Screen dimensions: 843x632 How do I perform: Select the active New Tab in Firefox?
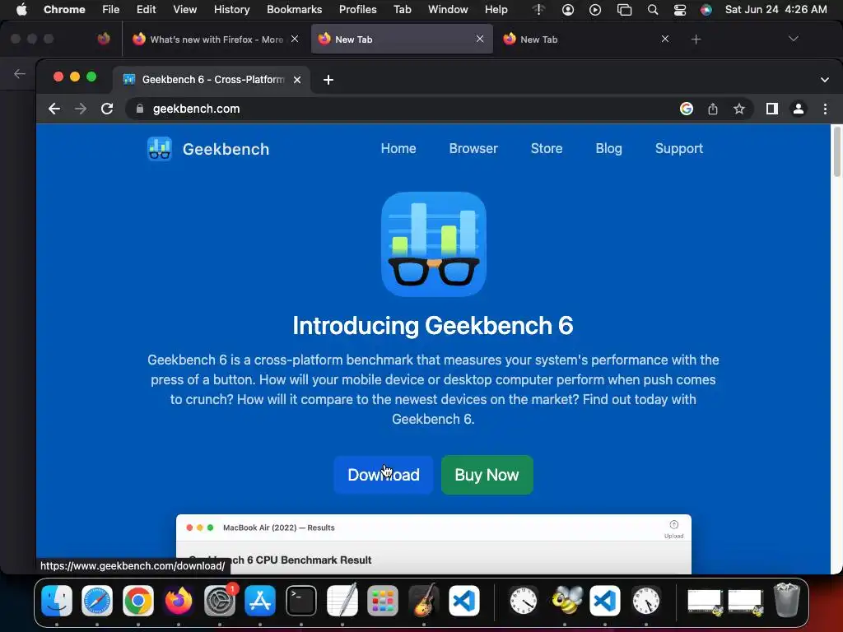[402, 39]
